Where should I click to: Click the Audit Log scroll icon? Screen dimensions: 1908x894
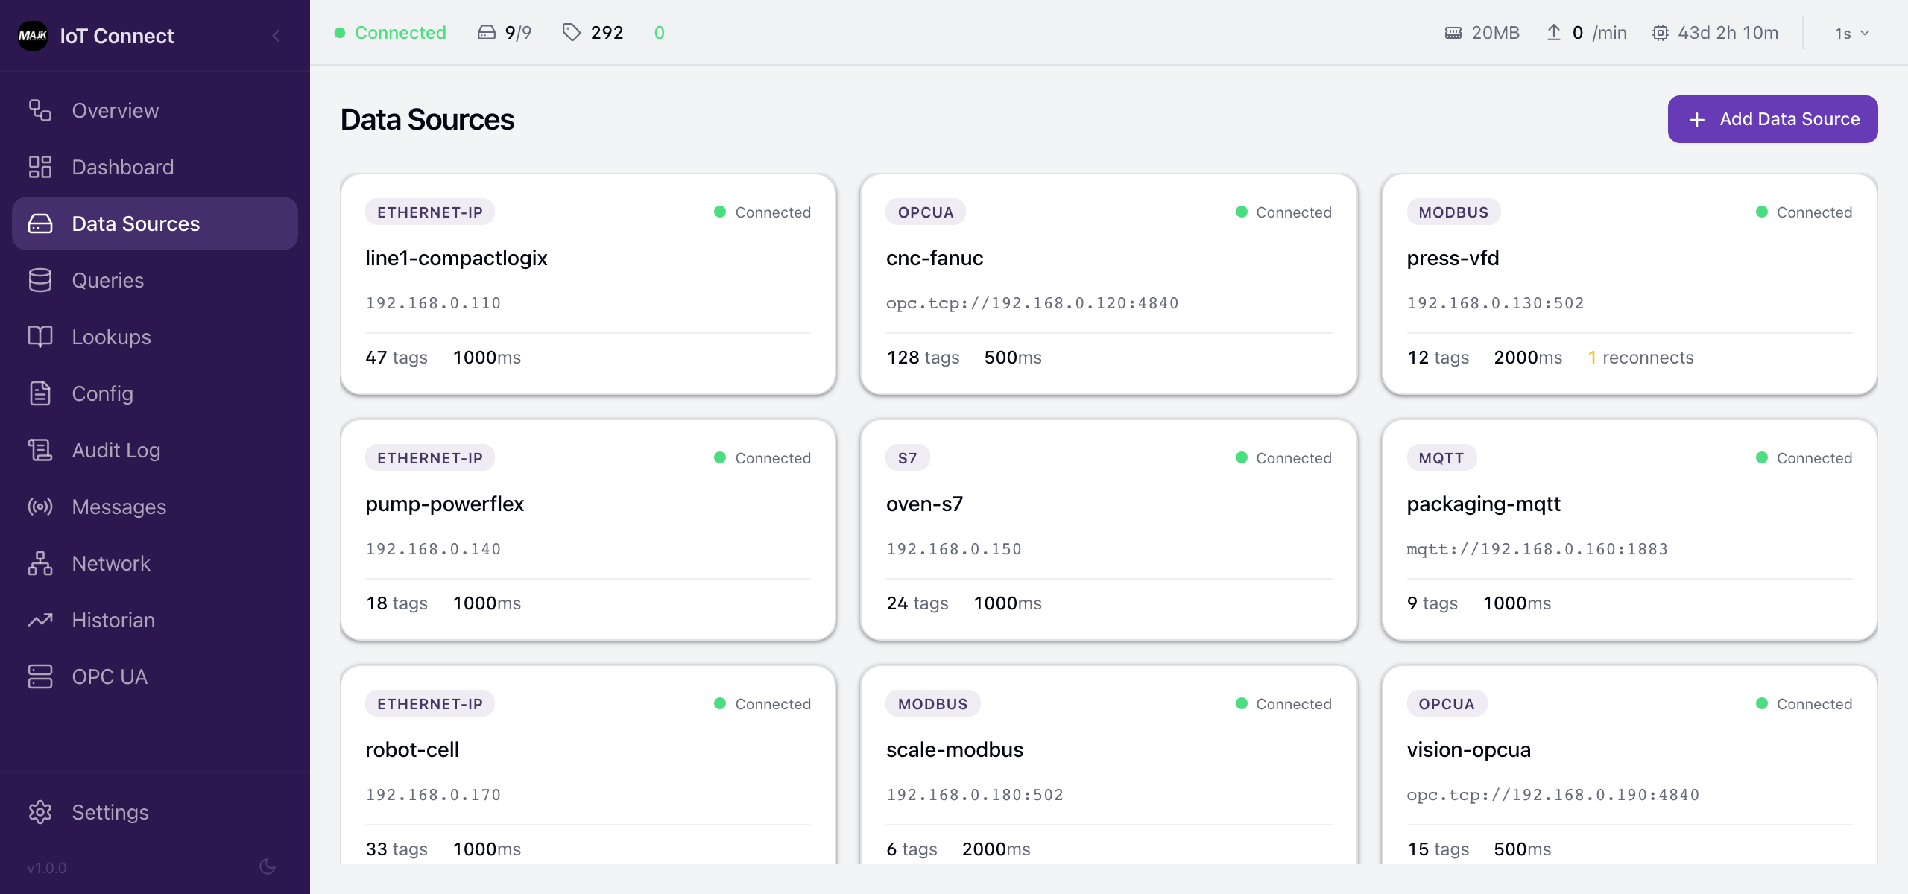(x=40, y=450)
